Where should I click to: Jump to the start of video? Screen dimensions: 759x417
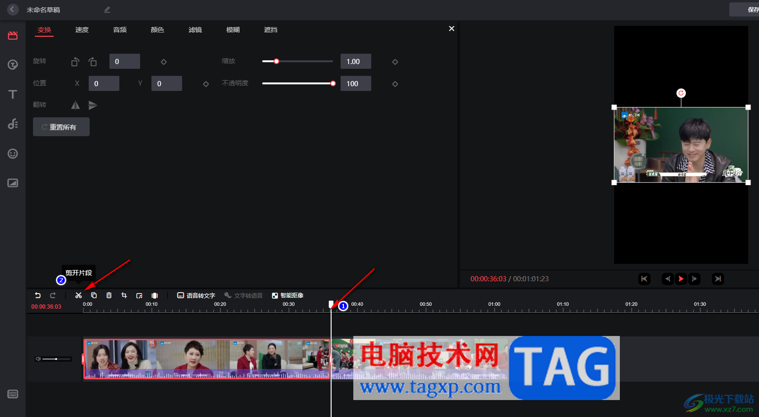point(644,279)
